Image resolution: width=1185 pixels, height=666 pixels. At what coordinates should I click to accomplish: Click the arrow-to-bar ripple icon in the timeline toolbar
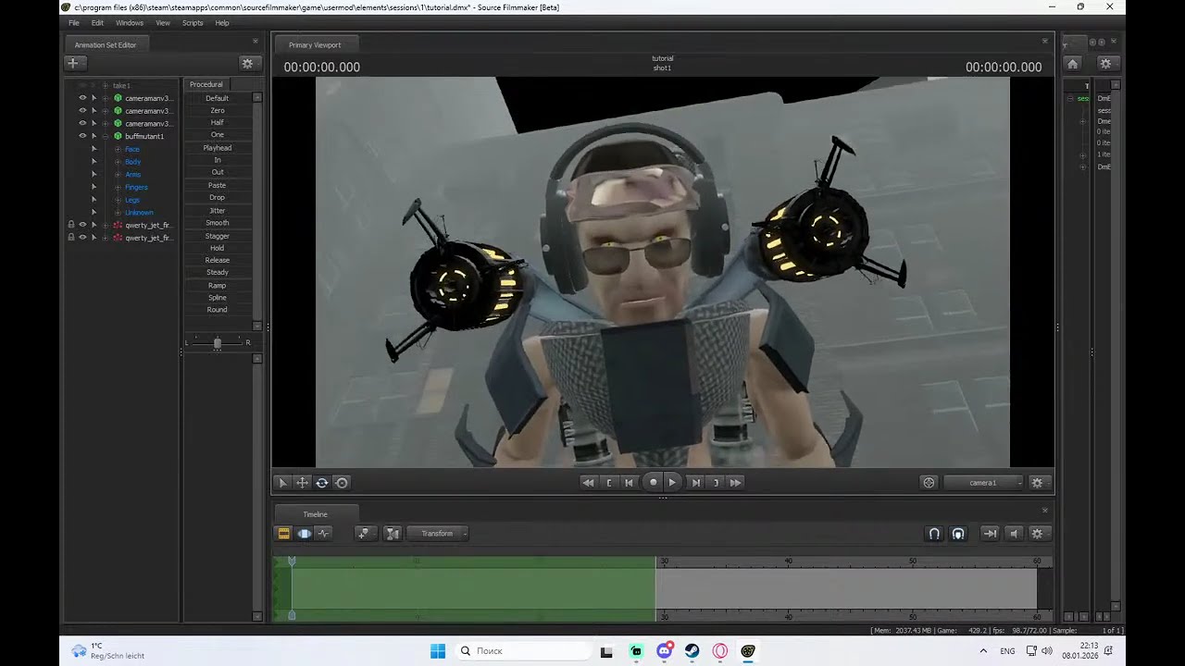tap(990, 534)
